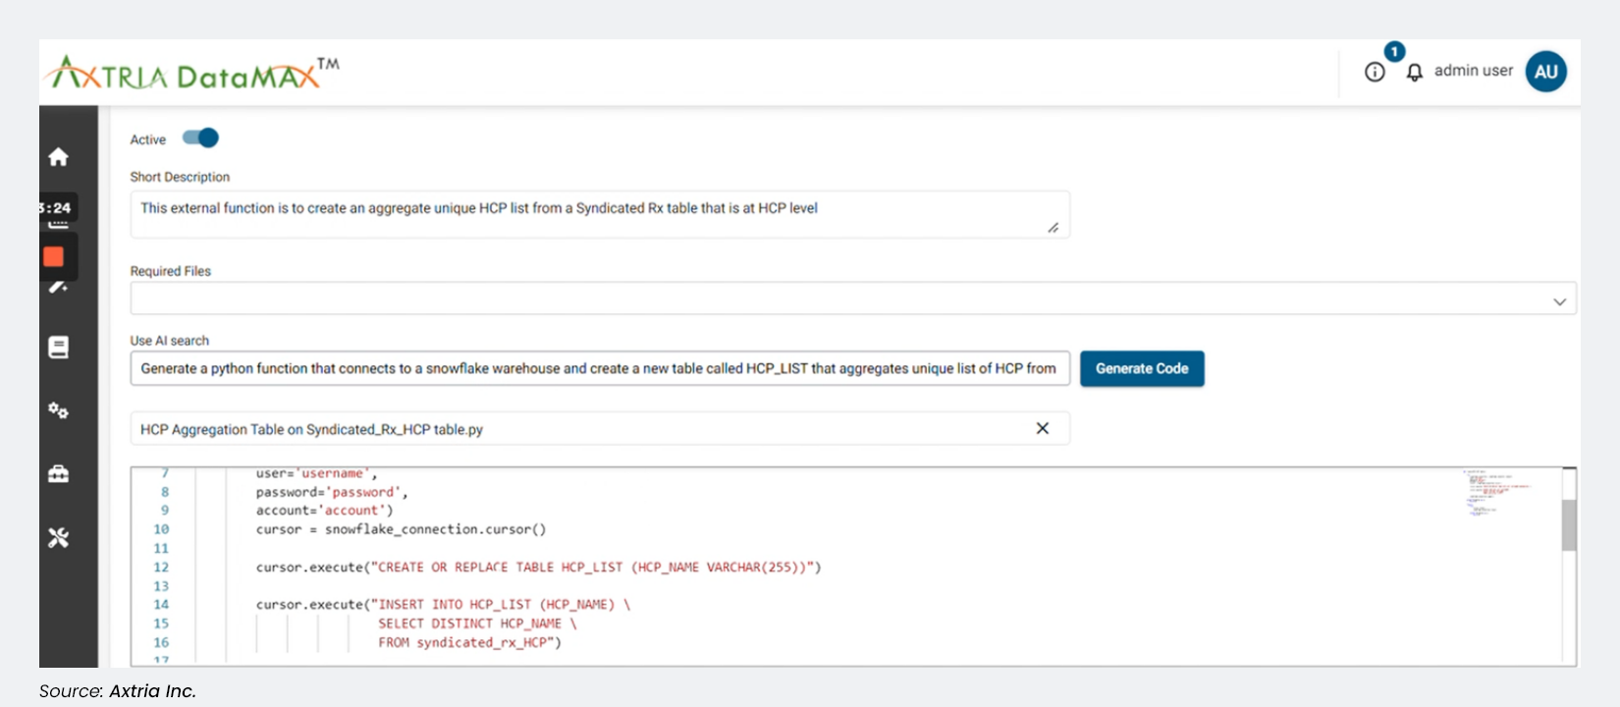Open the wrench and screwdriver tools icon
This screenshot has height=707, width=1620.
59,537
